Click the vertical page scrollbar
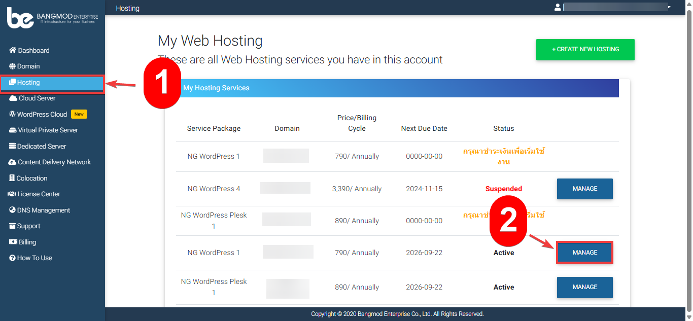 689,152
